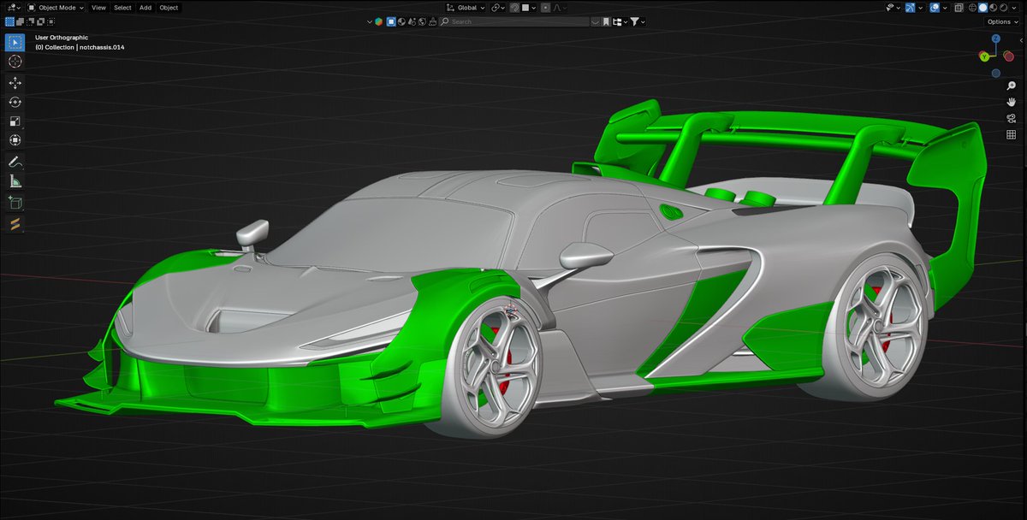
Task: Set selection mode to Intersect
Action: pyautogui.click(x=53, y=21)
